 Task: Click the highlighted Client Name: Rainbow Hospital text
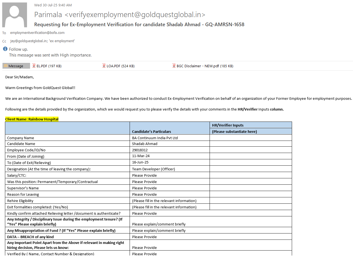32,119
